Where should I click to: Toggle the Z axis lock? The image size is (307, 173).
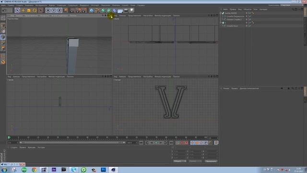coord(59,10)
